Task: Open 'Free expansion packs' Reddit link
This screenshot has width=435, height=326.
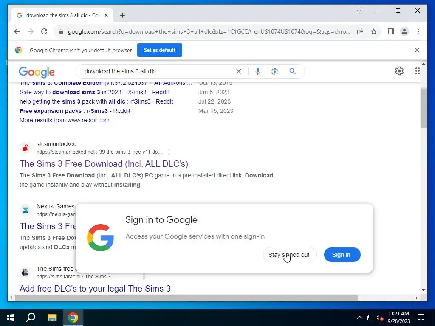Action: [x=75, y=111]
